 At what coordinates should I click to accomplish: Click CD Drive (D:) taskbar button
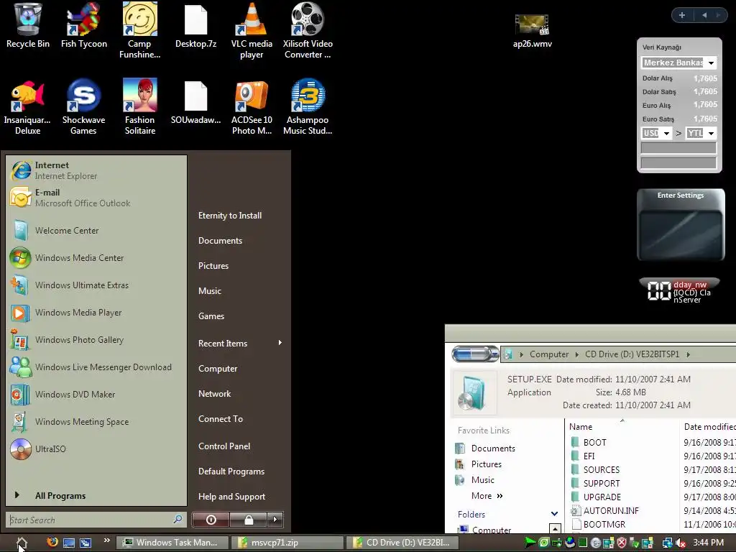pyautogui.click(x=402, y=543)
